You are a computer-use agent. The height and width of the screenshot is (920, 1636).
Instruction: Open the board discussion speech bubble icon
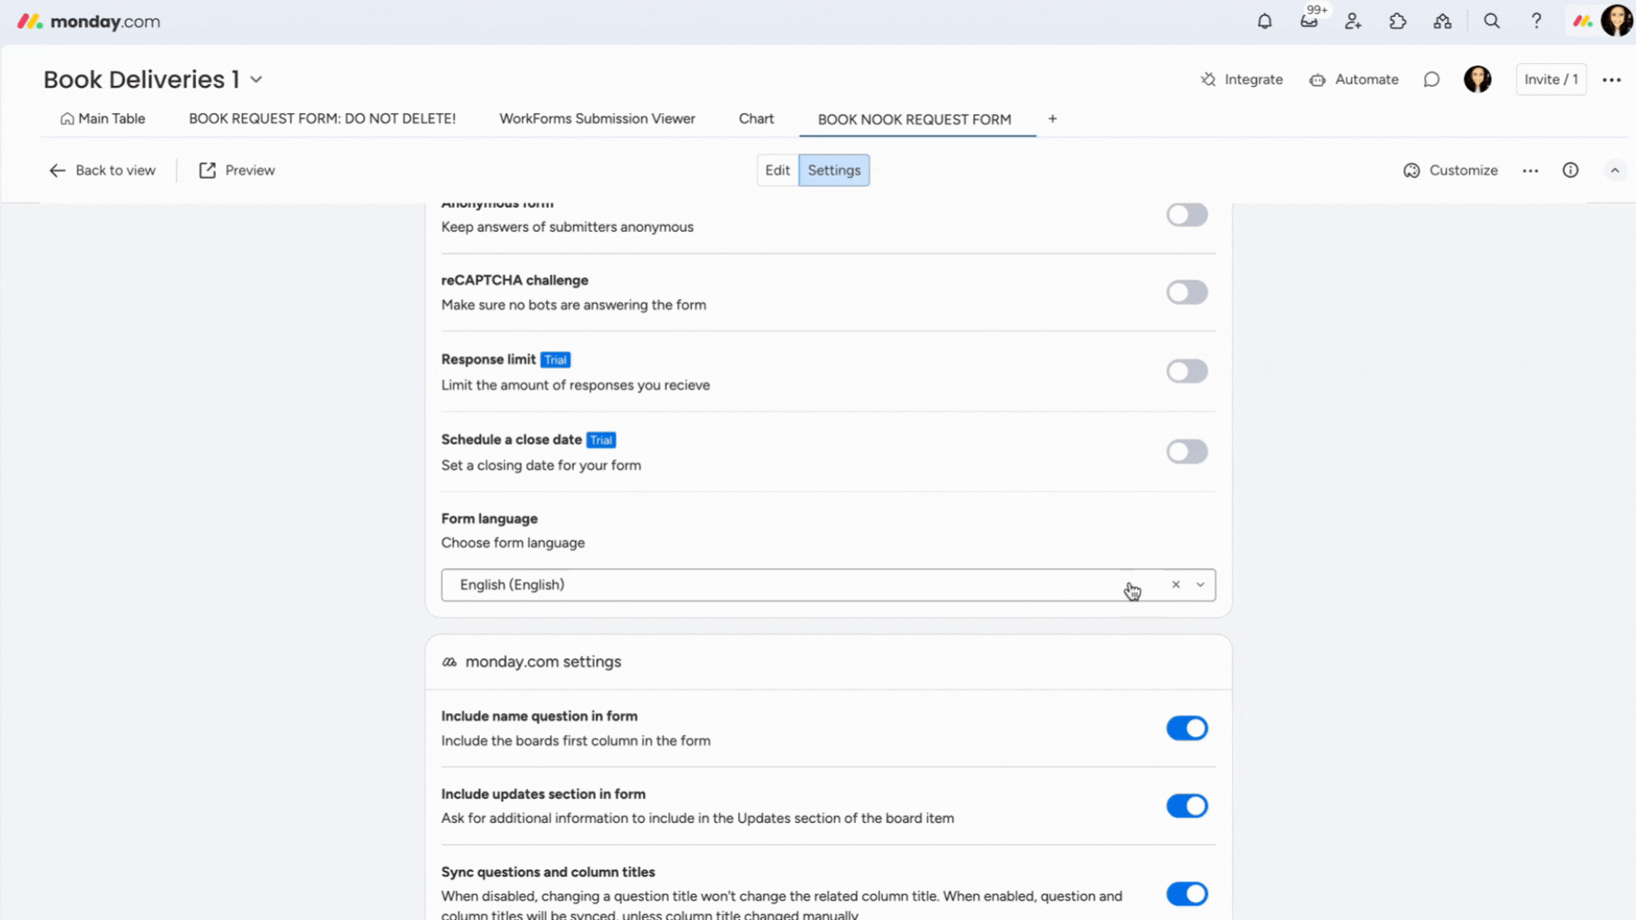click(x=1431, y=79)
